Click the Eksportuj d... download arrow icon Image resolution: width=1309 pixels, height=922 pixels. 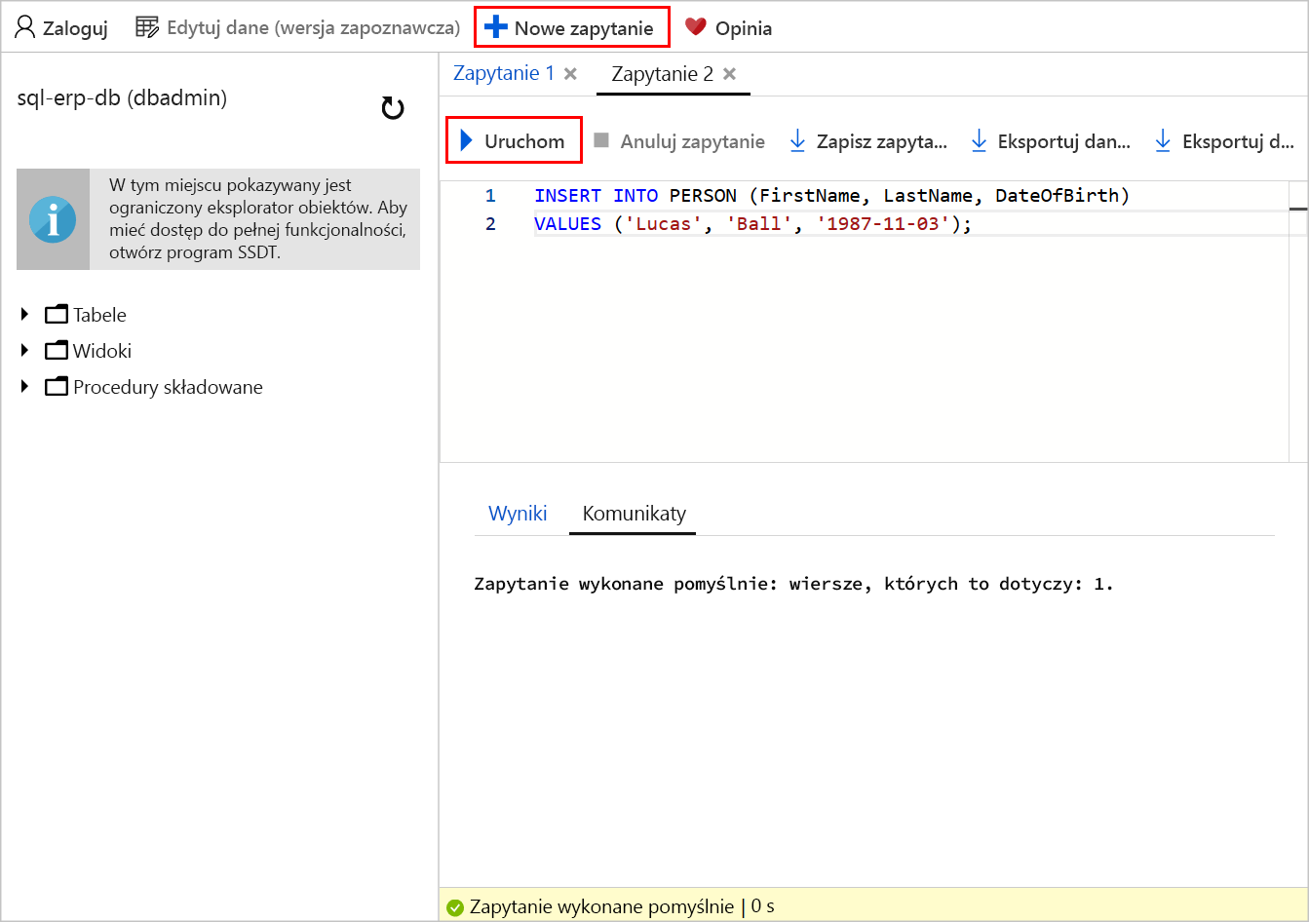(x=1163, y=141)
